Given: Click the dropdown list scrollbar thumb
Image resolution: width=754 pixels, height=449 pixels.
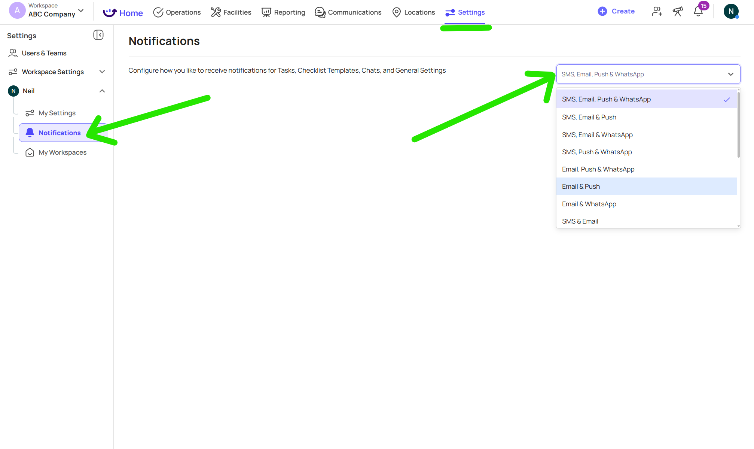Looking at the screenshot, I should 739,125.
